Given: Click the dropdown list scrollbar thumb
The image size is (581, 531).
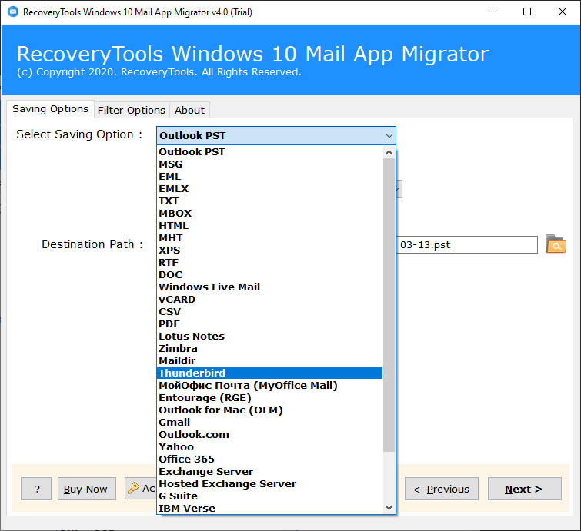Looking at the screenshot, I should point(389,305).
